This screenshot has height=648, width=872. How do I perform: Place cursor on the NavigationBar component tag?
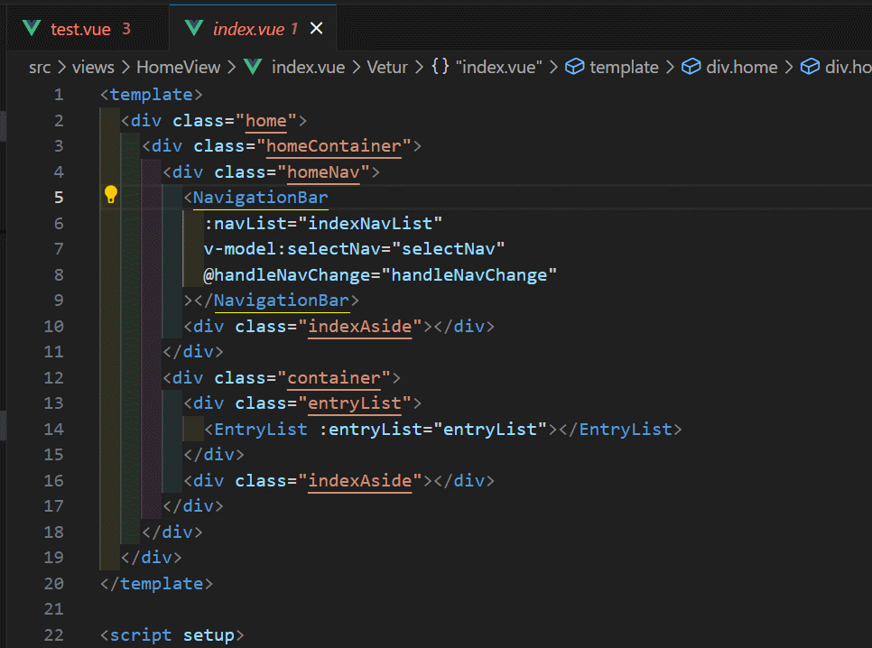point(260,197)
